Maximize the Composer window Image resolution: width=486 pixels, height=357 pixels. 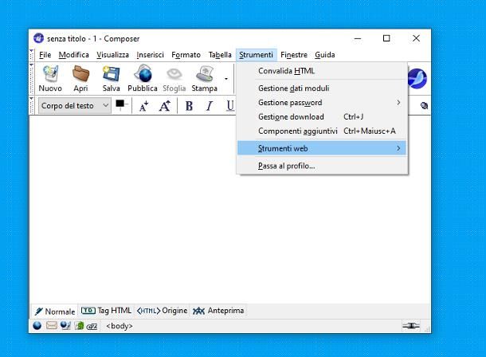coord(386,38)
